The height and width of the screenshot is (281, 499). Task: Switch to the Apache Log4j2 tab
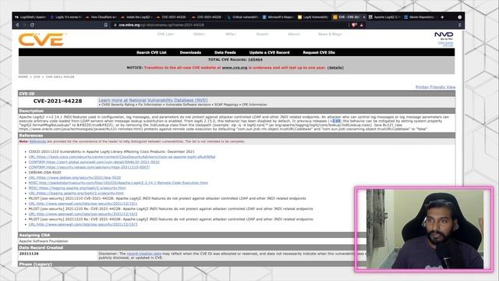pos(384,17)
